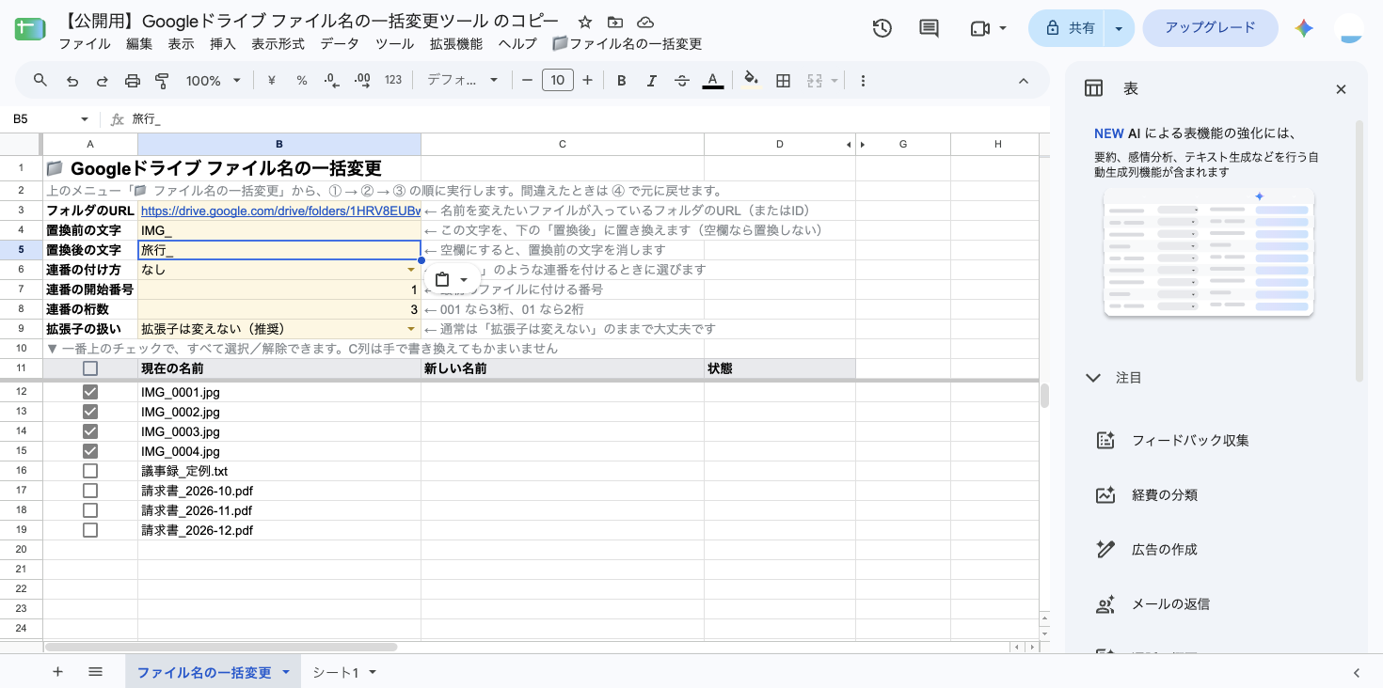Screen dimensions: 1383x688
Task: Open the comments panel
Action: pos(930,28)
